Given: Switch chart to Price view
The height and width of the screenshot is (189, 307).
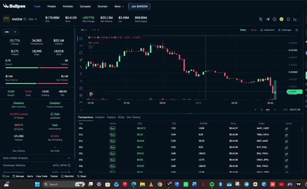Looking at the screenshot, I should [243, 30].
